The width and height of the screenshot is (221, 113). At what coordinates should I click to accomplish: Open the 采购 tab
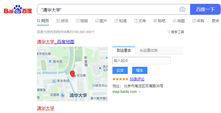198,21
